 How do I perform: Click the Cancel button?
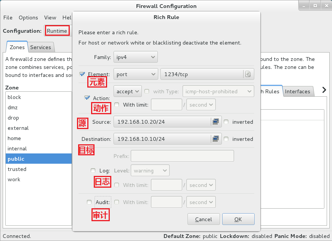point(204,219)
